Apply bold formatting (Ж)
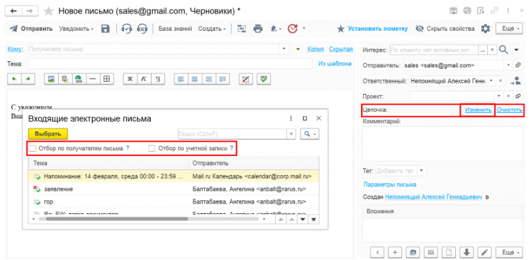This screenshot has height=260, width=531. pyautogui.click(x=130, y=79)
